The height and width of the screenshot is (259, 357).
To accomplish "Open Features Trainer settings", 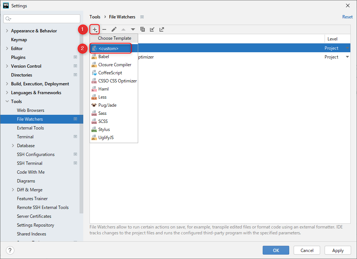I will point(32,199).
